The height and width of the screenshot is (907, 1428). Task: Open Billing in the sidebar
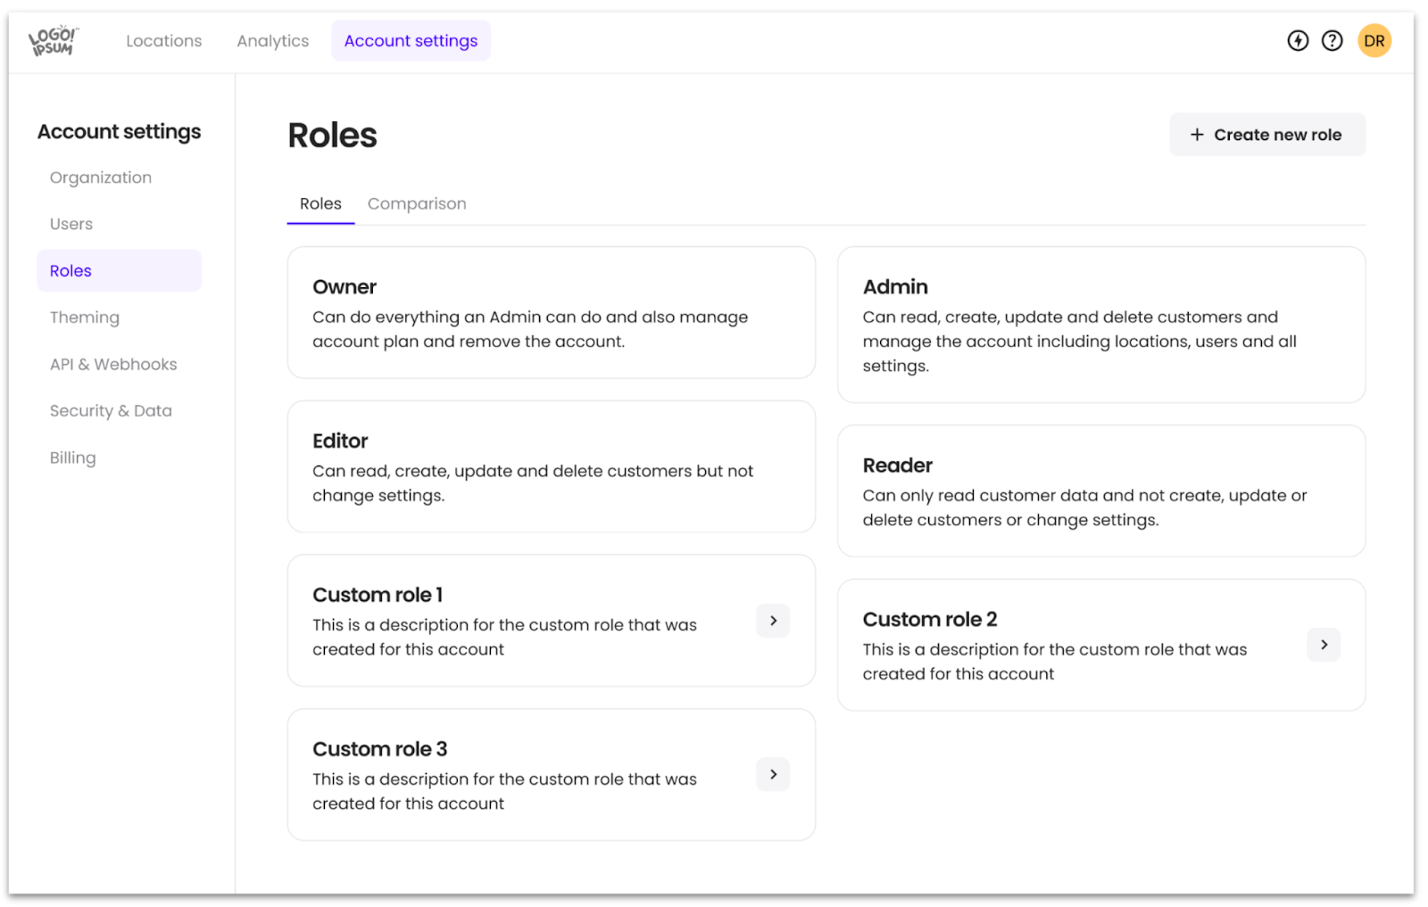73,458
